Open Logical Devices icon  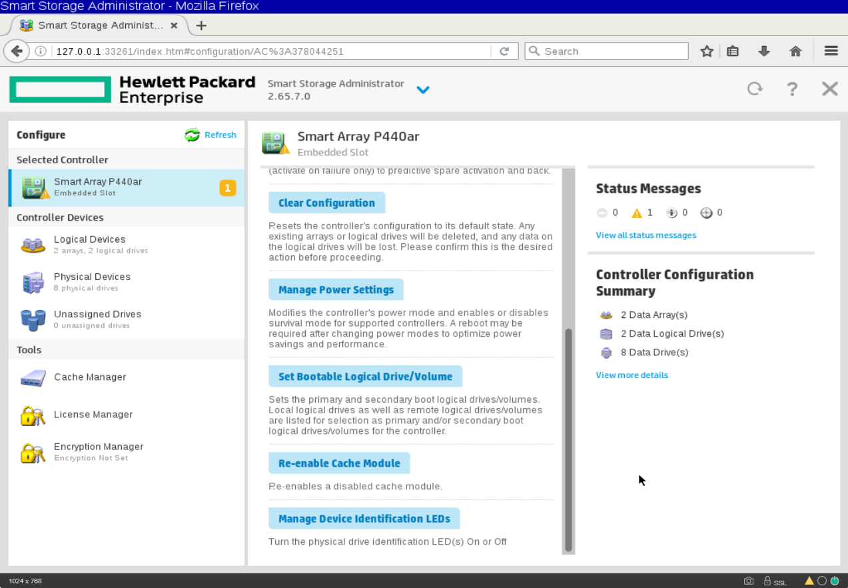(x=33, y=245)
